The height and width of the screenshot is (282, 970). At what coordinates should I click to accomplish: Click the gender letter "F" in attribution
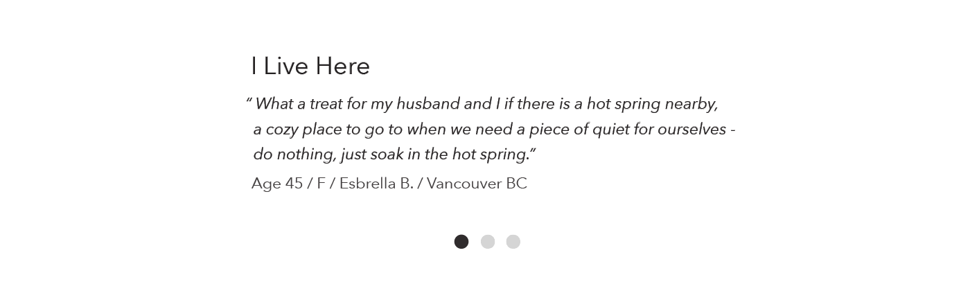[x=321, y=184]
